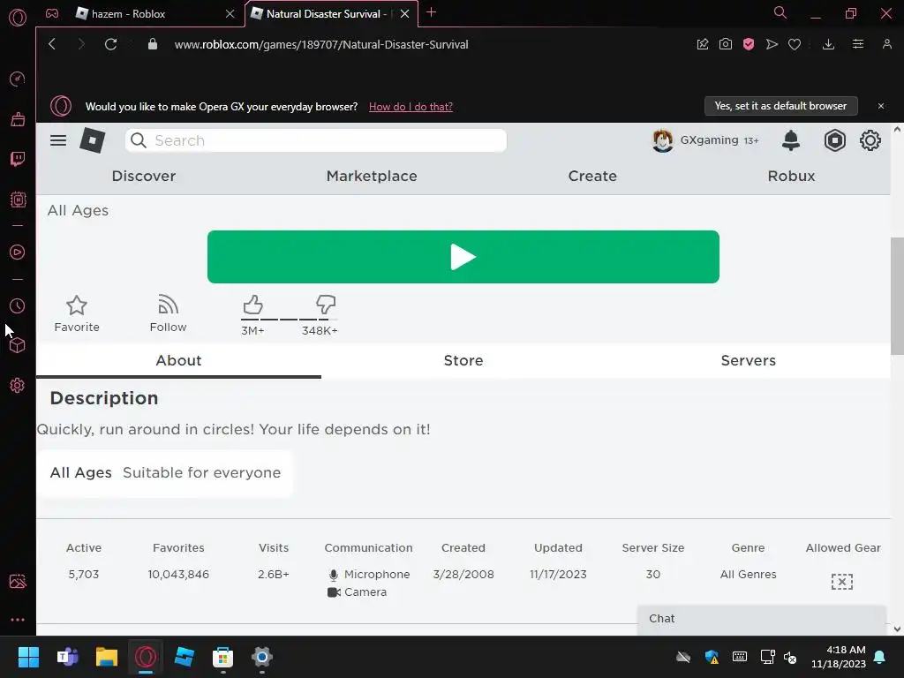Screen dimensions: 904x678
Task: Open Roblox notifications bell
Action: point(791,140)
